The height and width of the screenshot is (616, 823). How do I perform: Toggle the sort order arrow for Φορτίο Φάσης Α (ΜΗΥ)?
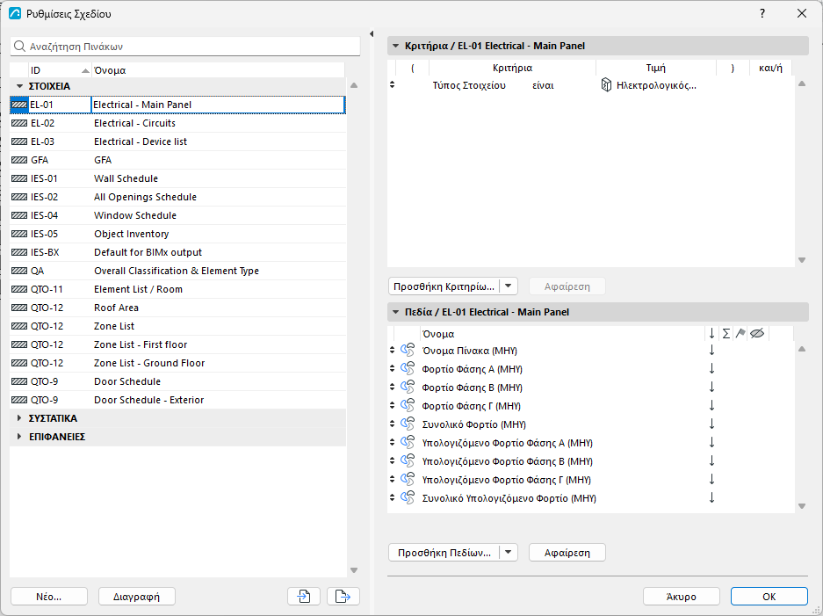711,369
